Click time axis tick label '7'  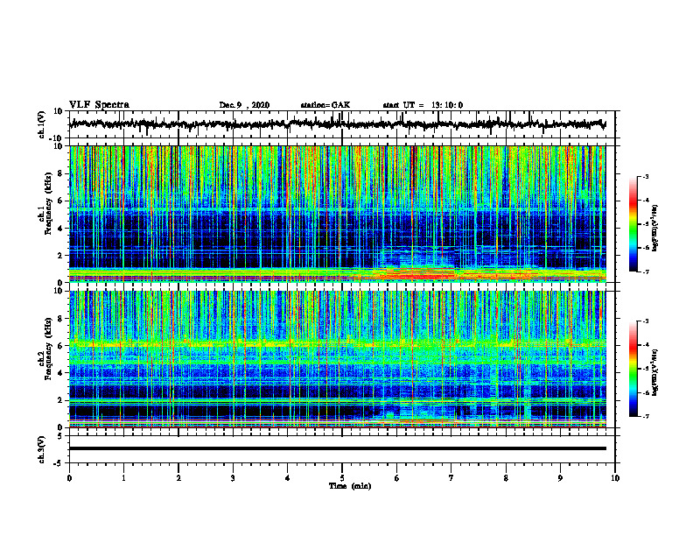point(451,478)
